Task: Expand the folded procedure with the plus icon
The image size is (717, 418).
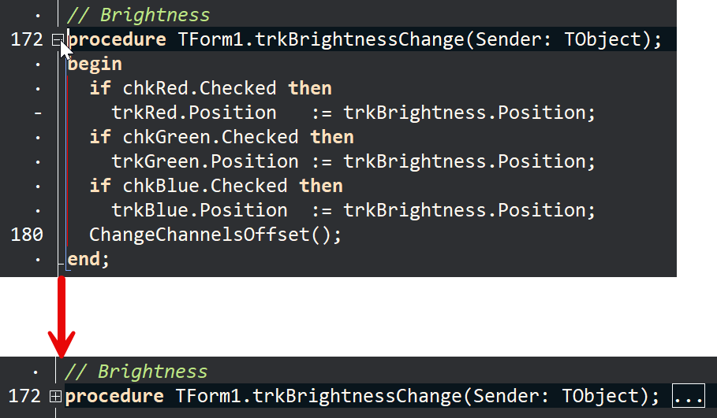Action: coord(55,397)
